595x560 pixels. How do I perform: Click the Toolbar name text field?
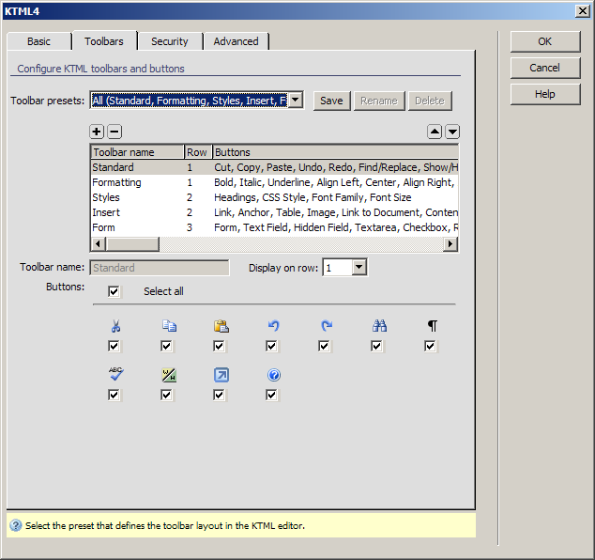pos(160,268)
